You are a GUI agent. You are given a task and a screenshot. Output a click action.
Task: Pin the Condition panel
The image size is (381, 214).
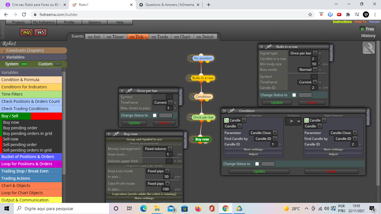tap(231, 111)
